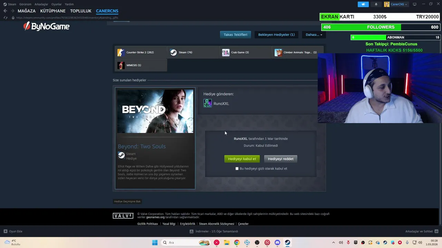442x248 pixels.
Task: Open Google Chrome from the taskbar
Action: point(237,242)
